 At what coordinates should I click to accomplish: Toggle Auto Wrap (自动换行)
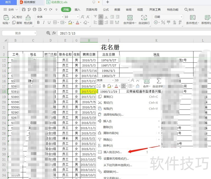click(x=144, y=19)
